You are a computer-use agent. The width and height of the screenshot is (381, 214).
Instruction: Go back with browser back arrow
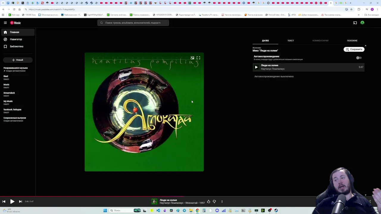point(3,9)
